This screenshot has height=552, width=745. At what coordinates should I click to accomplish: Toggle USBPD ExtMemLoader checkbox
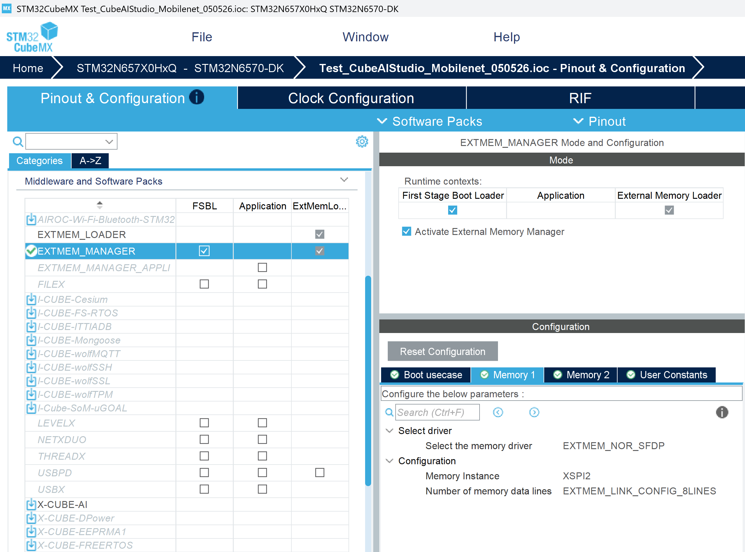tap(320, 472)
